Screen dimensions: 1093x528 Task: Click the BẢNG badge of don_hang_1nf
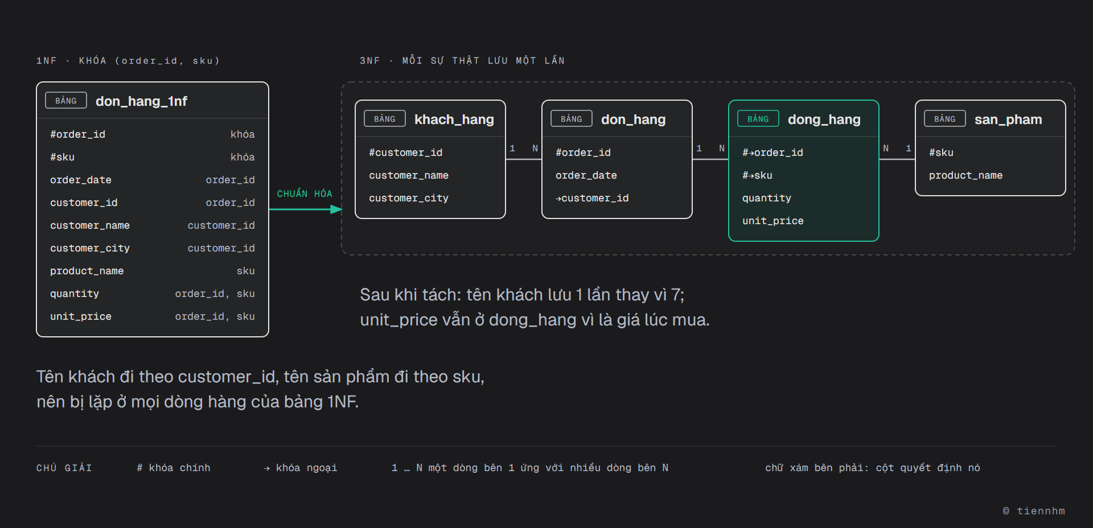click(x=66, y=101)
